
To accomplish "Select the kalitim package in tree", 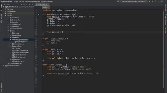I will pos(16,37).
